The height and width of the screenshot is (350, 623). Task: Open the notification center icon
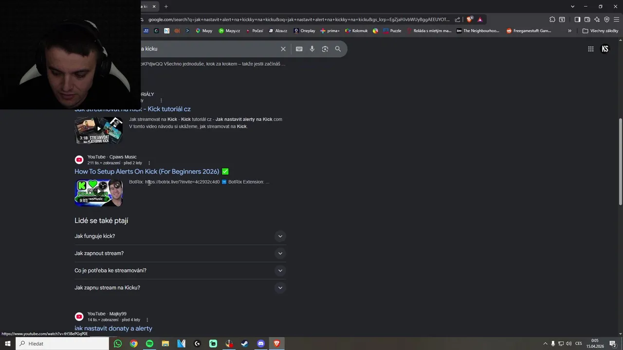coord(613,344)
